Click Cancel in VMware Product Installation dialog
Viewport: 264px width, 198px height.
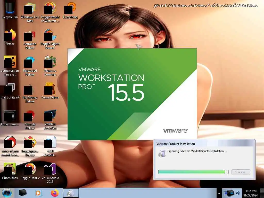click(x=241, y=172)
